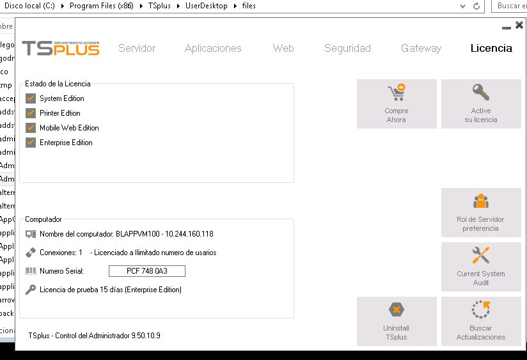Viewport: 527px width, 360px height.
Task: Click the Compre Ahora label
Action: click(x=397, y=115)
